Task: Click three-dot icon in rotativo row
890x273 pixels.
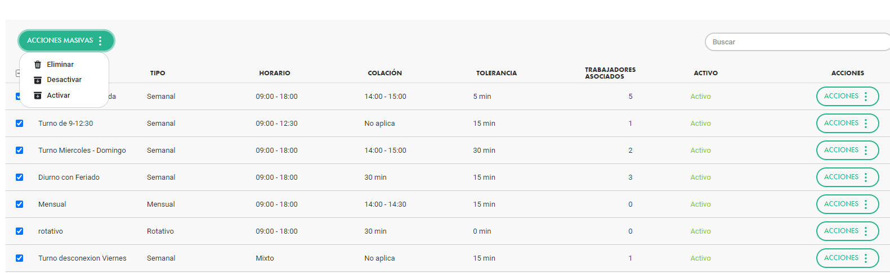Action: [866, 231]
